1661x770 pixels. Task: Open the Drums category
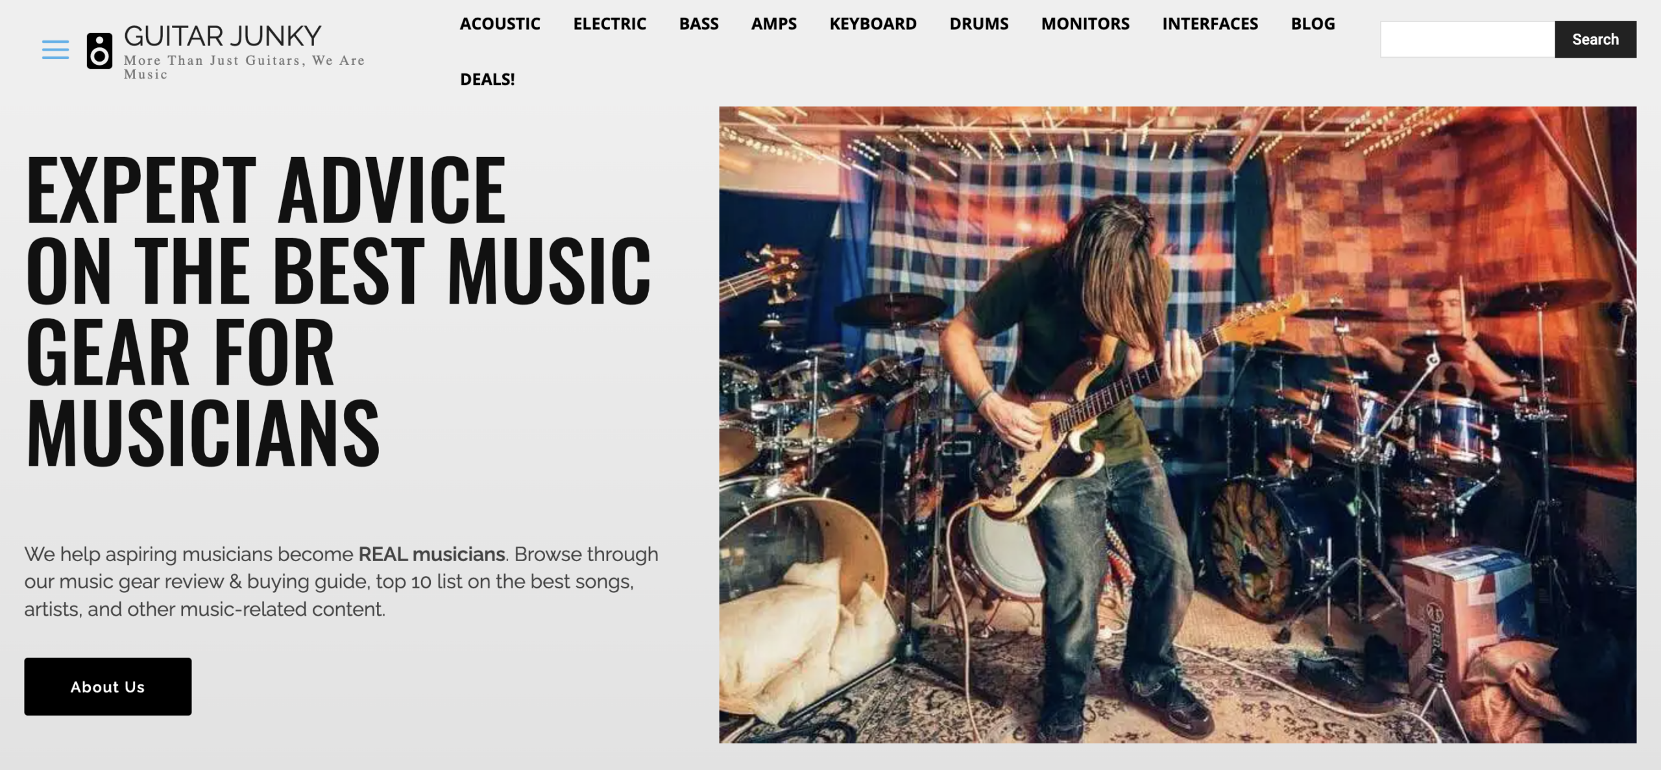(979, 24)
